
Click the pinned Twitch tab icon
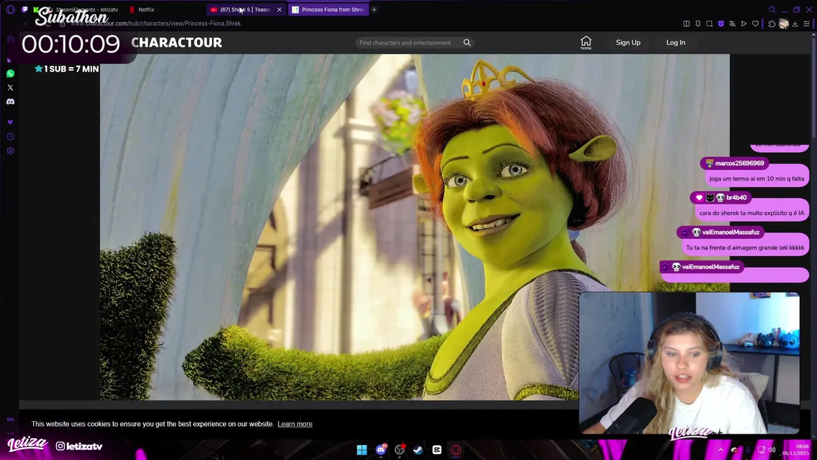25,10
